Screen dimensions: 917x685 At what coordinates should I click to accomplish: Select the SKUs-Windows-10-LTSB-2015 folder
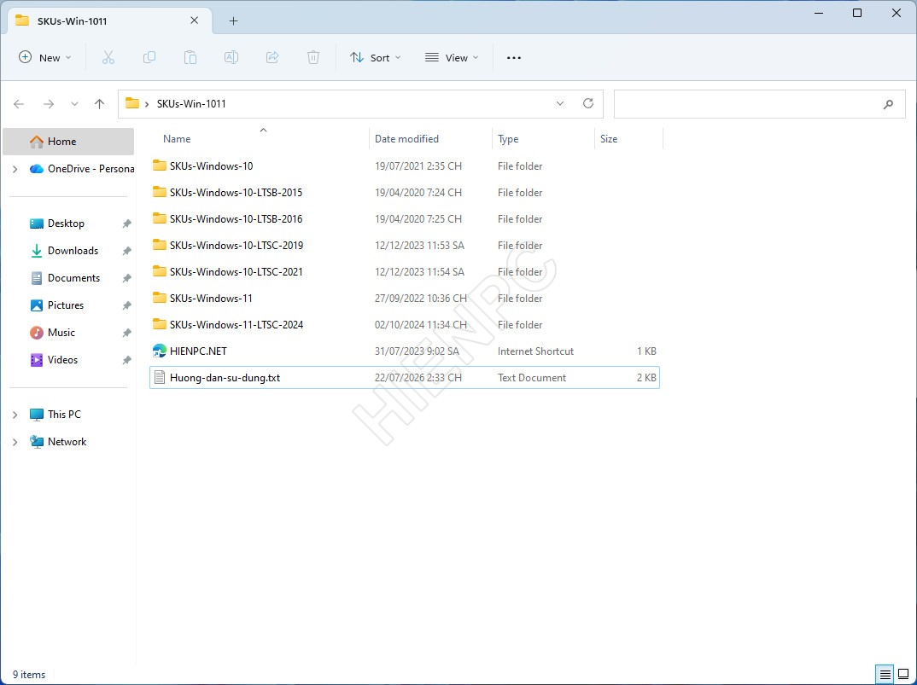(236, 192)
